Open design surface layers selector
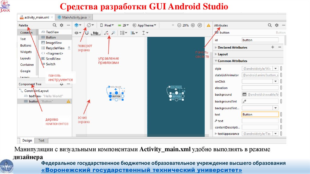 [x=78, y=25]
